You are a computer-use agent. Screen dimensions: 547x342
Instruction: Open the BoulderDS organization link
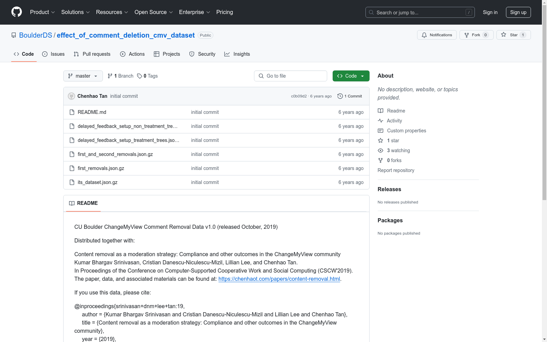(36, 35)
